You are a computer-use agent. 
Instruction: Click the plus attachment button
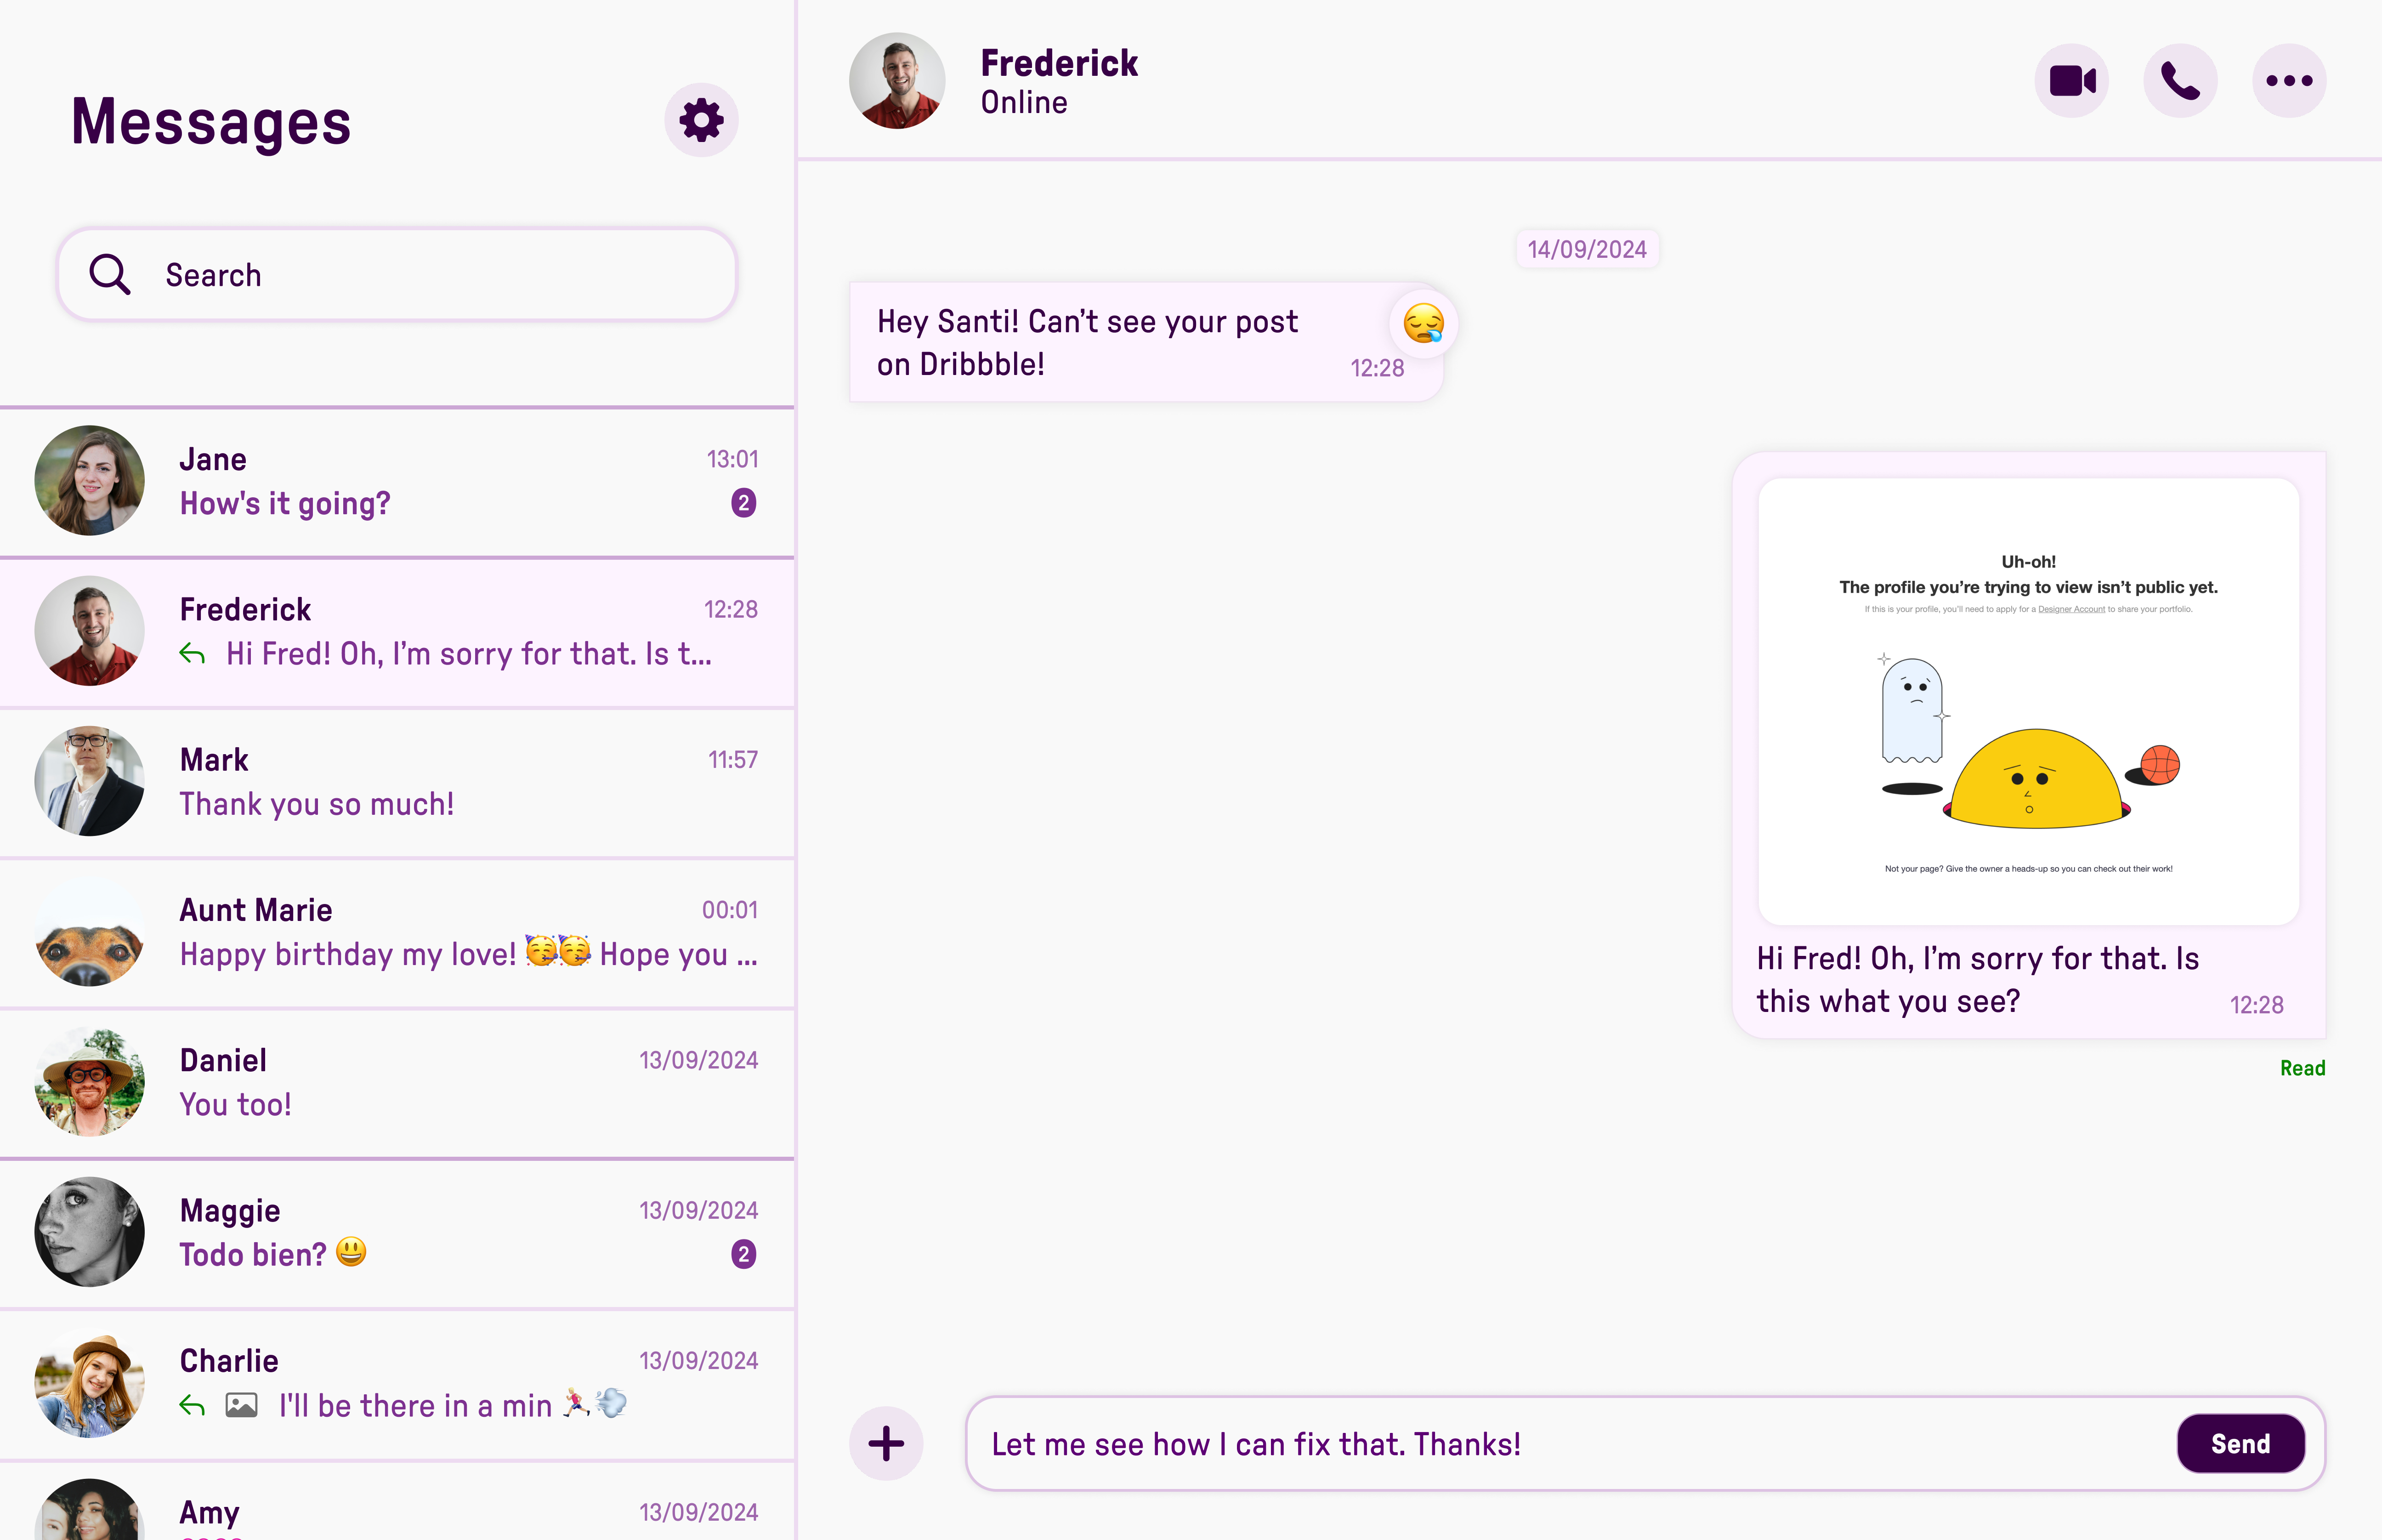point(885,1443)
